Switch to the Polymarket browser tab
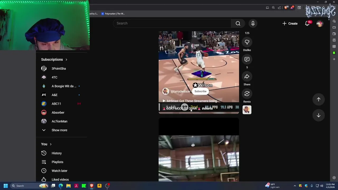 113,14
